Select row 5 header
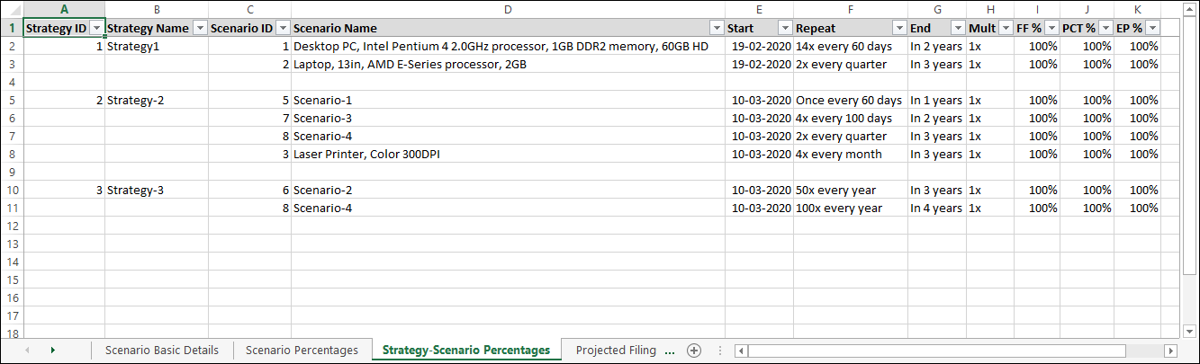Image resolution: width=1200 pixels, height=364 pixels. click(x=12, y=100)
